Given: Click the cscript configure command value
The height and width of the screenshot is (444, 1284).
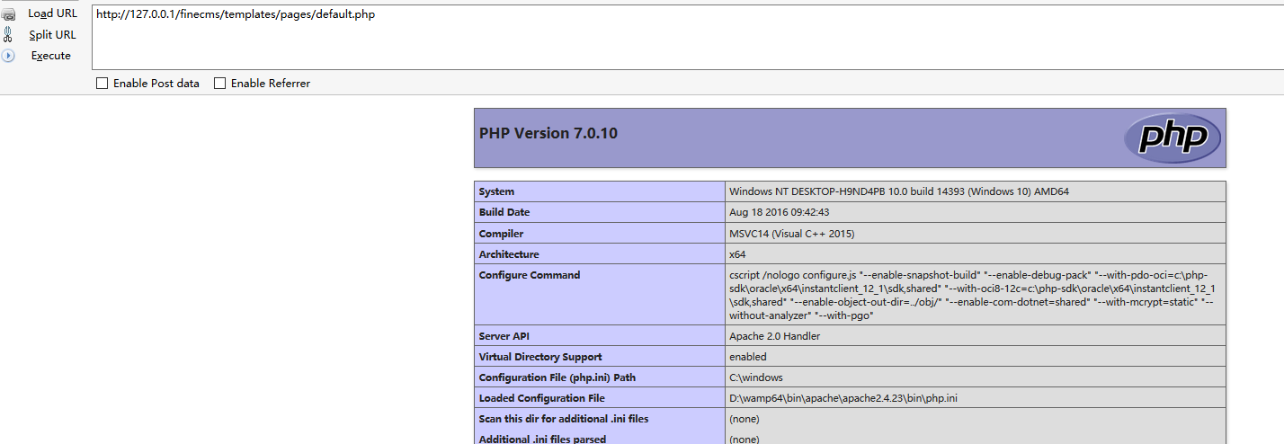Looking at the screenshot, I should 973,295.
